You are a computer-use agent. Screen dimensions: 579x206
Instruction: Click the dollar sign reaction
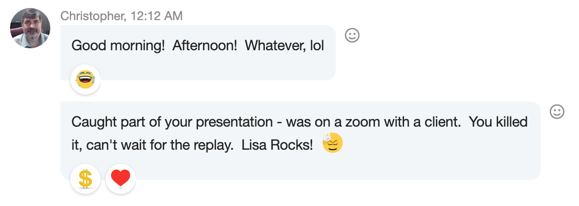85,179
